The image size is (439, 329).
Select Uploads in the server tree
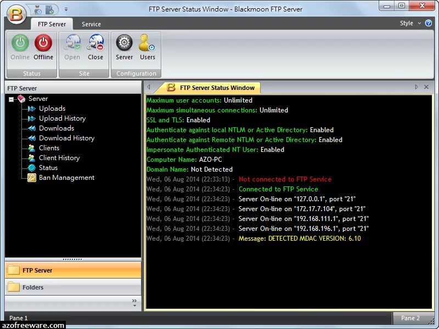(52, 109)
